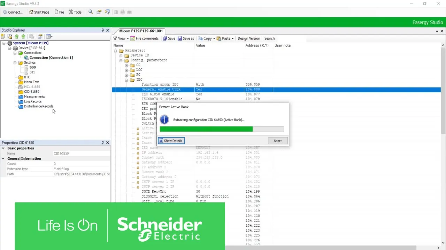The height and width of the screenshot is (250, 446).
Task: Expand the LOC folder
Action: tap(126, 70)
